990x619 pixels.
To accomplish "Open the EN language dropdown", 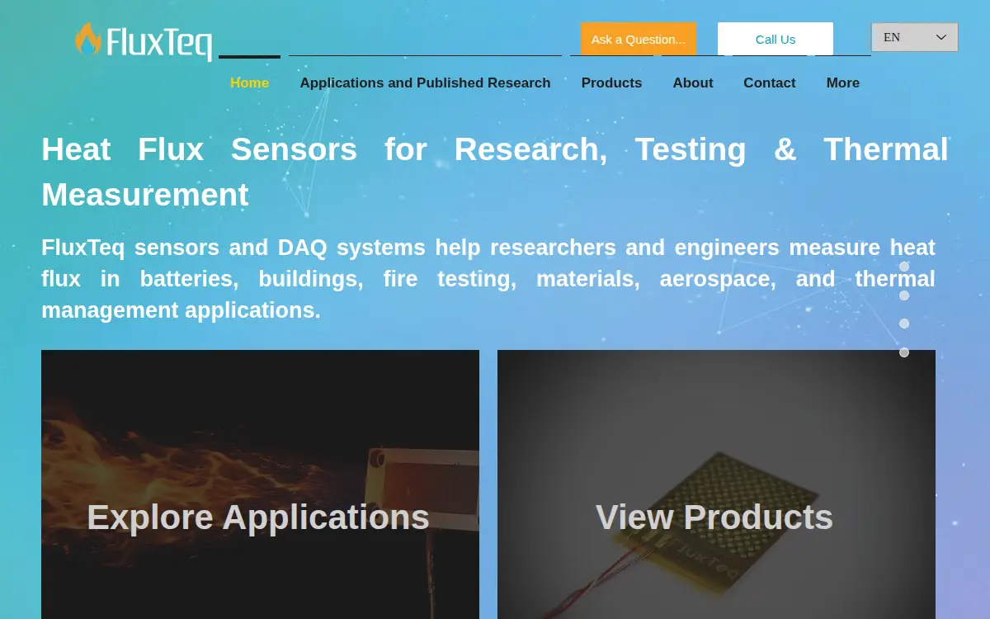I will [x=914, y=37].
